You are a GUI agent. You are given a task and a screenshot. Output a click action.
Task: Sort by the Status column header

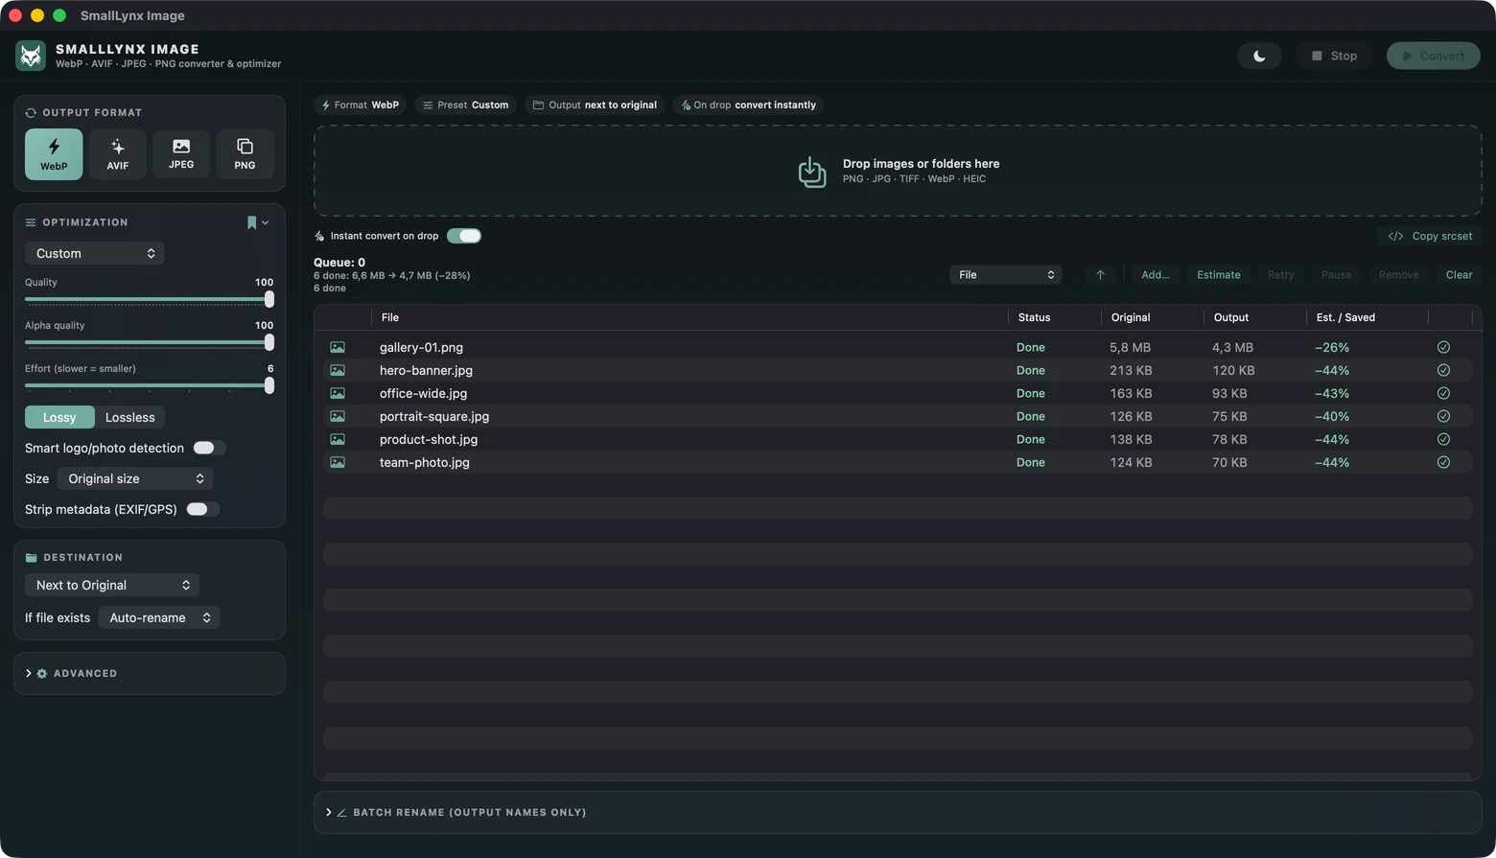point(1034,317)
